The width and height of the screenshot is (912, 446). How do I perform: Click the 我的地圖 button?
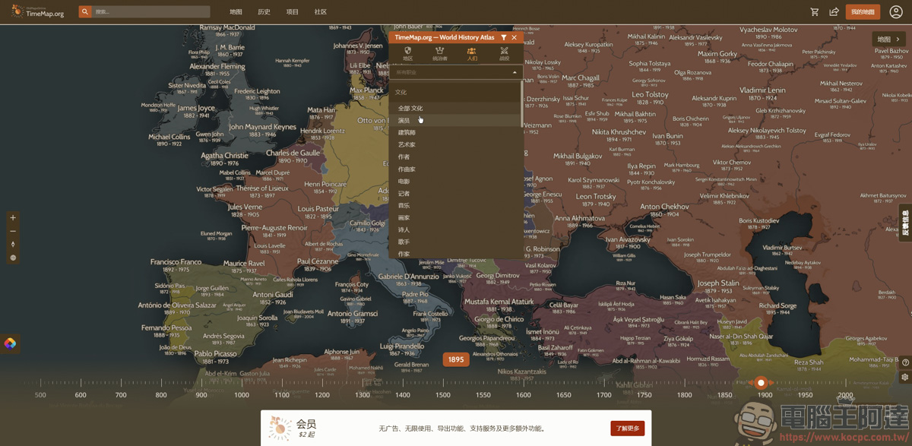tap(862, 11)
